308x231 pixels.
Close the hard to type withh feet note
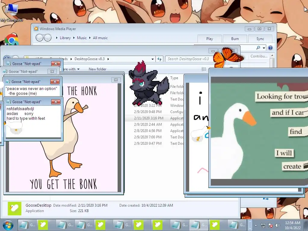[56, 102]
